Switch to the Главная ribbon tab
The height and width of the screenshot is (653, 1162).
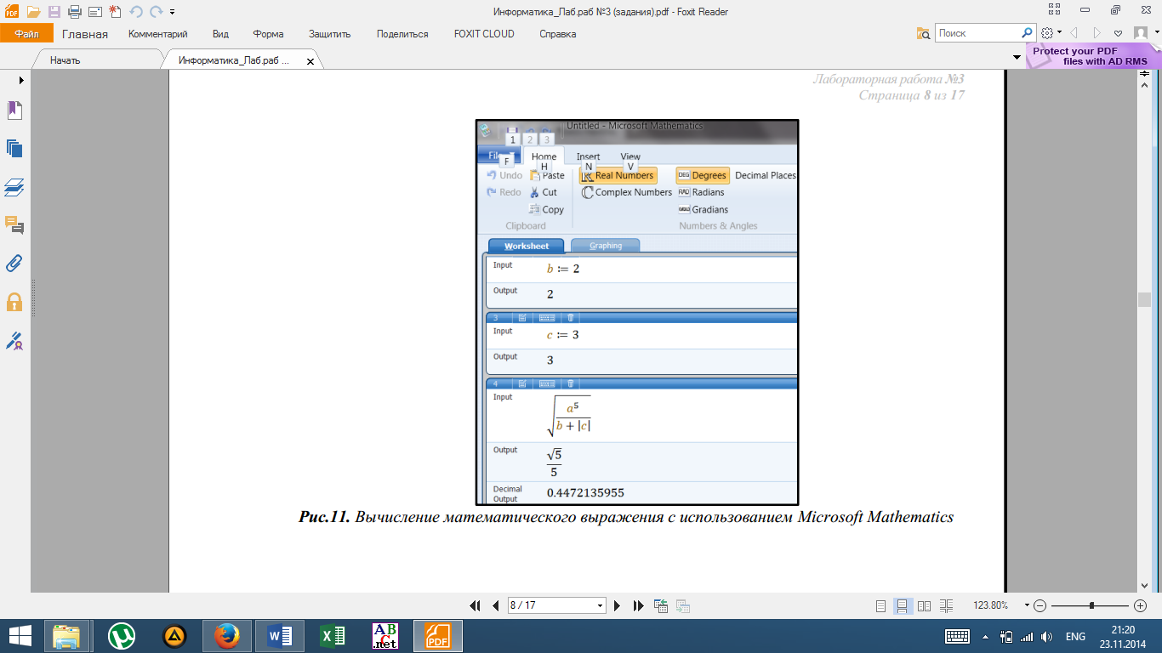(x=85, y=34)
